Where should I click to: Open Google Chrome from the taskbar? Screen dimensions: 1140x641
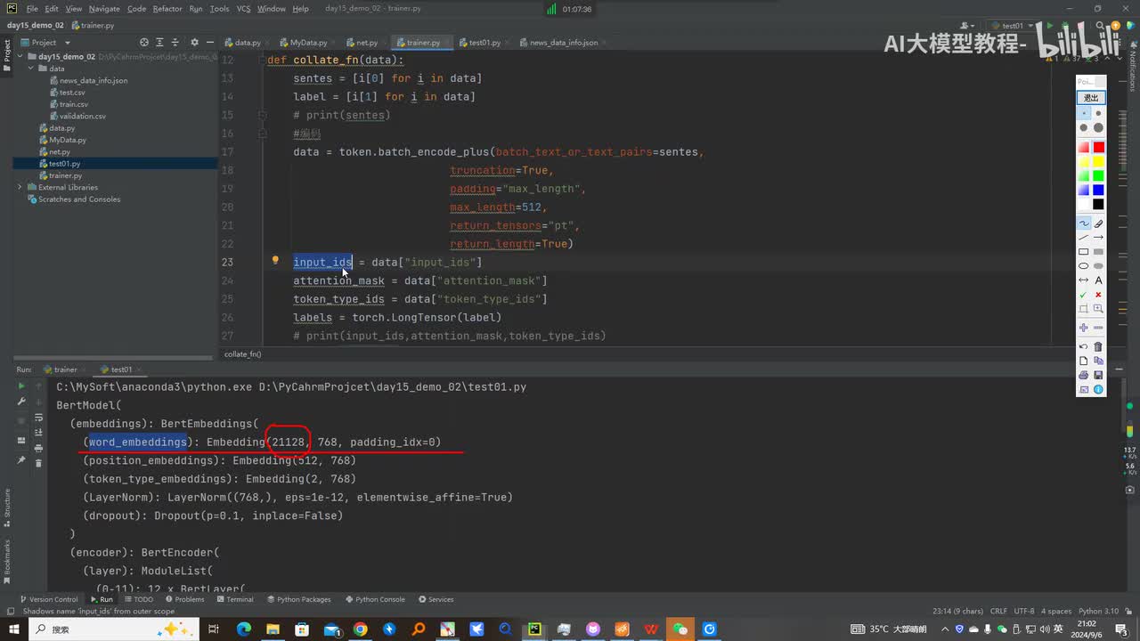coord(360,629)
